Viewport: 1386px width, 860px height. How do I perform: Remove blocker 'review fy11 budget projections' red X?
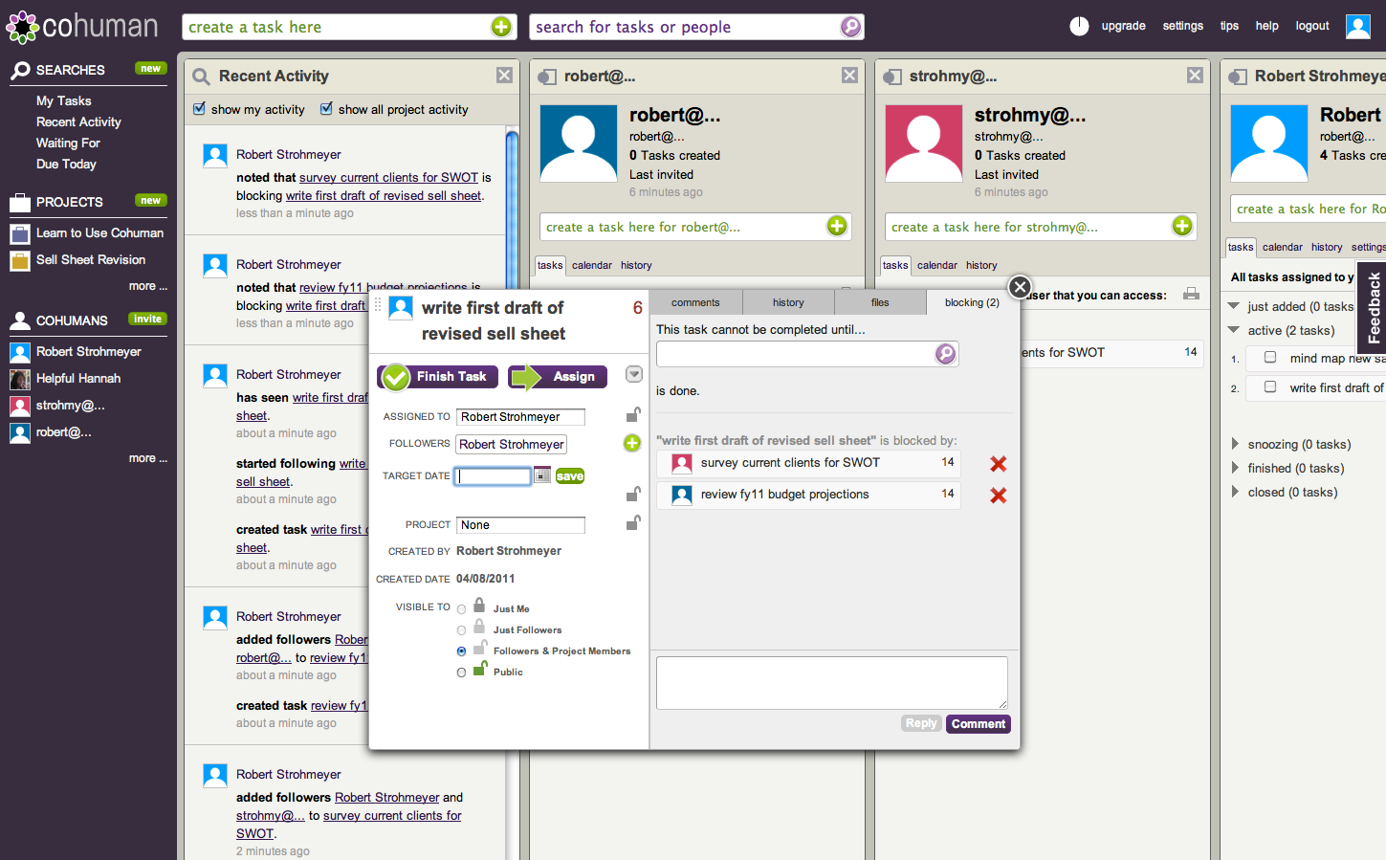point(998,496)
